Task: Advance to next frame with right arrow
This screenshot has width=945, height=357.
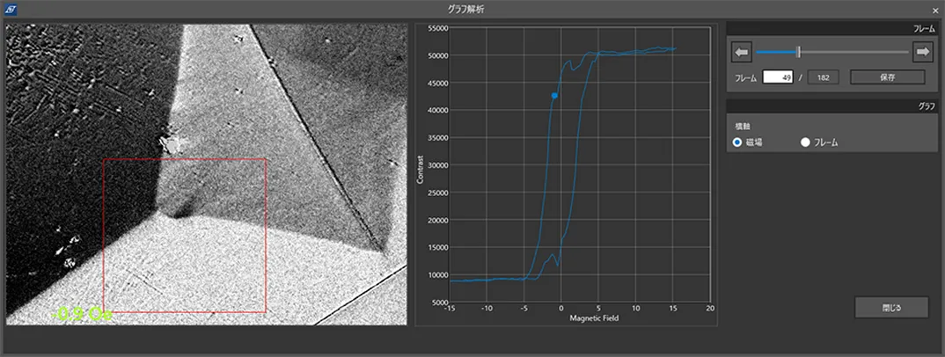Action: pyautogui.click(x=922, y=53)
